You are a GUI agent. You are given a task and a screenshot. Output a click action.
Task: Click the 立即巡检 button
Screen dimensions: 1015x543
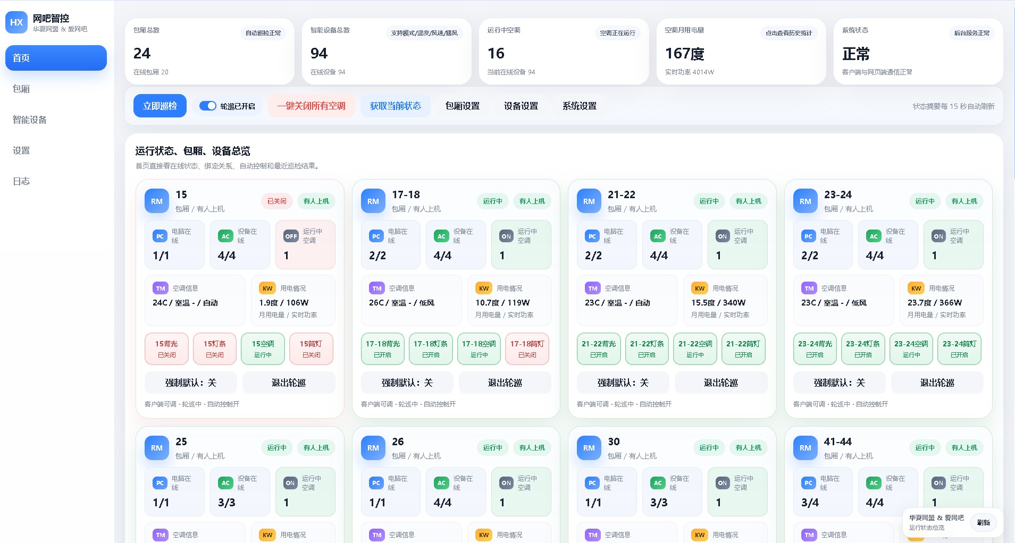click(160, 106)
